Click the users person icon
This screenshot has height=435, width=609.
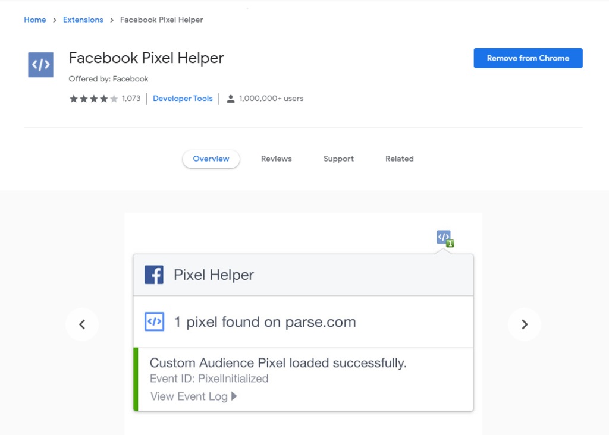[x=231, y=99]
